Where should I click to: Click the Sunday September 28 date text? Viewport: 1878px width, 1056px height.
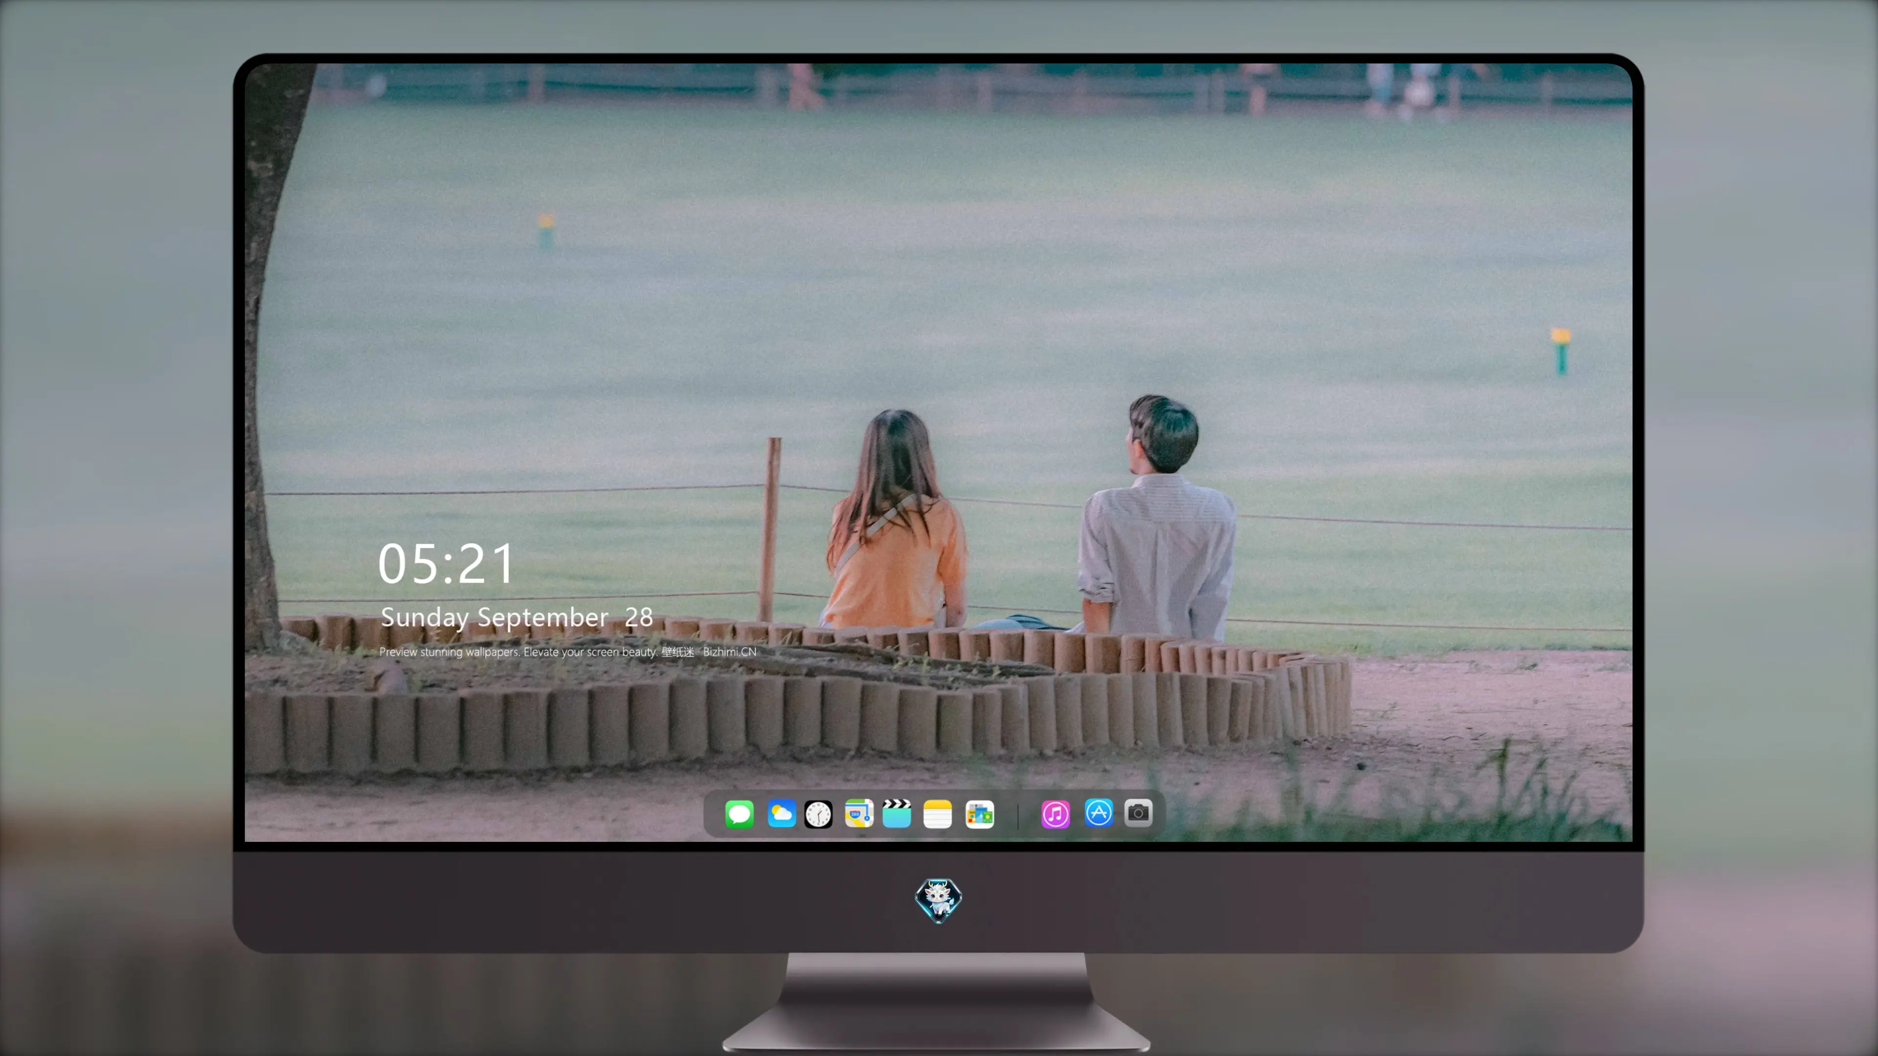[x=517, y=617]
